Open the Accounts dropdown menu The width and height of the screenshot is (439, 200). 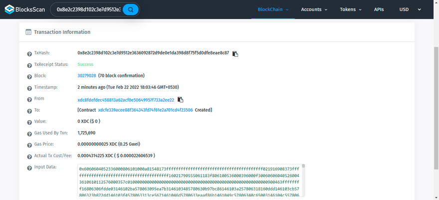point(314,9)
